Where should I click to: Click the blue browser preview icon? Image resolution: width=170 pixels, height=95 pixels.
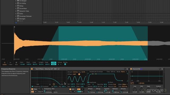16,23
